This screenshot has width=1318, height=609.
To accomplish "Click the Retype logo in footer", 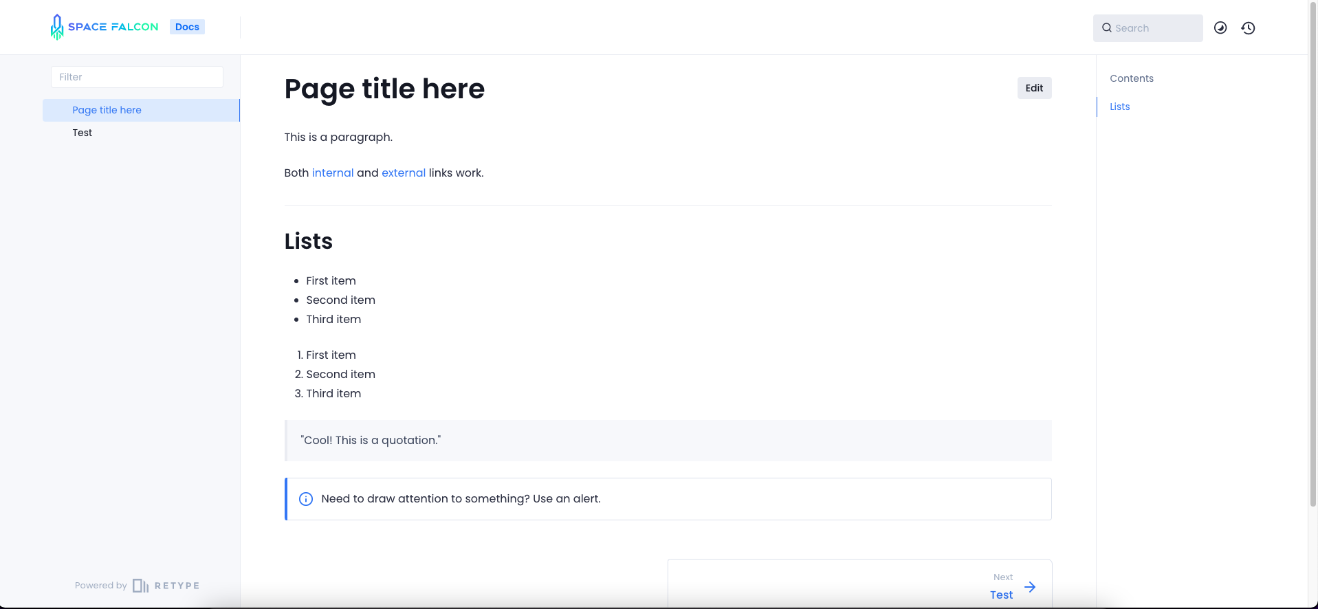I will click(x=141, y=585).
